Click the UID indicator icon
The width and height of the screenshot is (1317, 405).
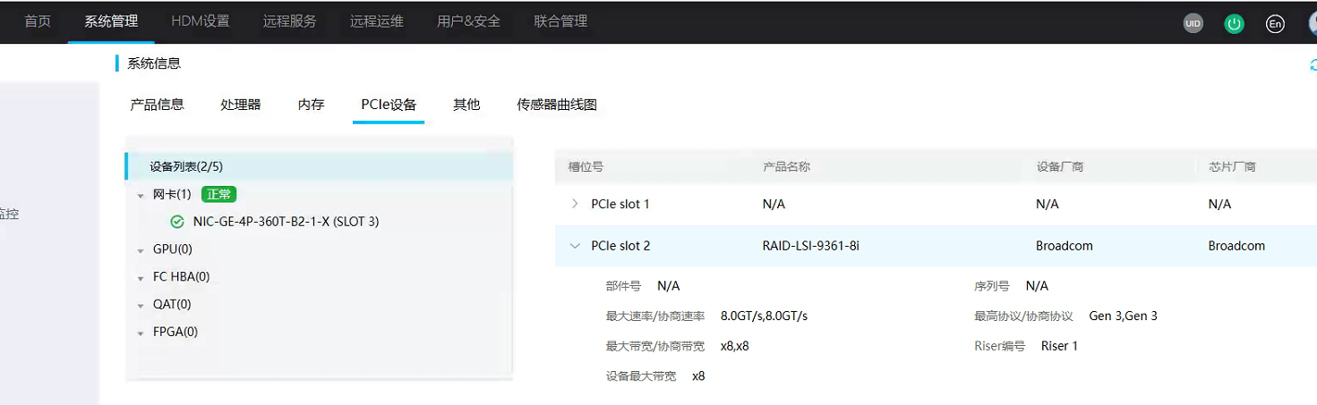click(x=1193, y=24)
